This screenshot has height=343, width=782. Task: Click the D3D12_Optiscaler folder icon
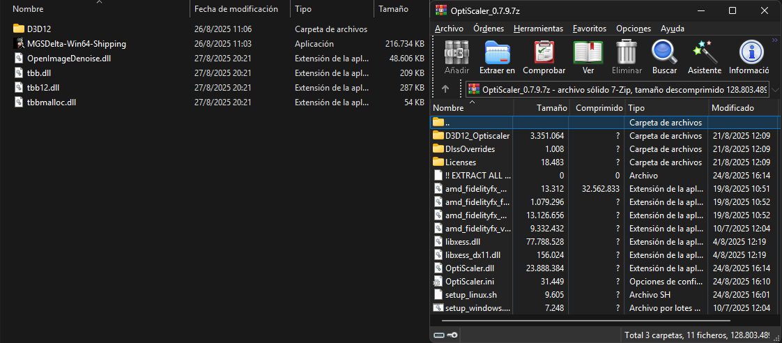(438, 136)
